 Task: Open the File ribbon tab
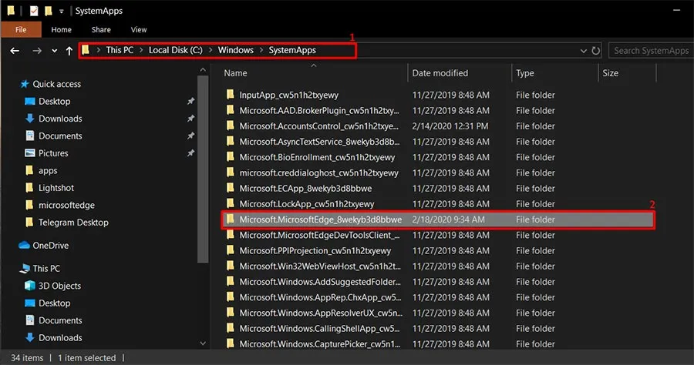coord(21,29)
